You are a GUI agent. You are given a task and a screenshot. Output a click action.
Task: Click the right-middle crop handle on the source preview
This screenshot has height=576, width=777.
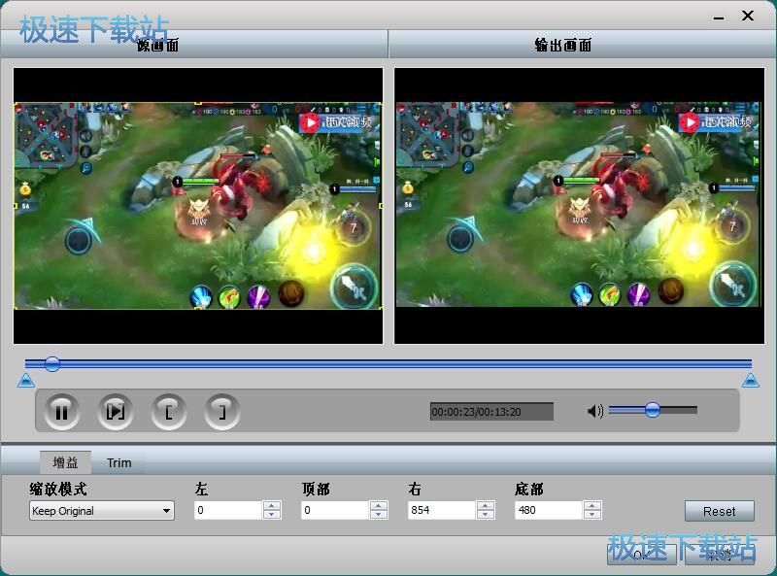point(381,206)
